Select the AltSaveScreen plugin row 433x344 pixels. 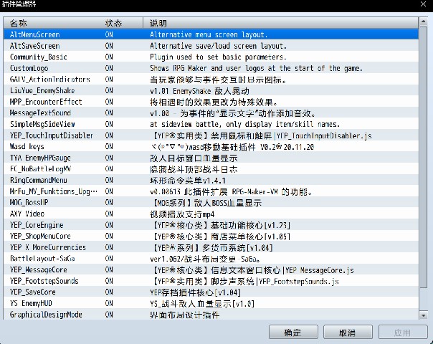tap(211, 46)
